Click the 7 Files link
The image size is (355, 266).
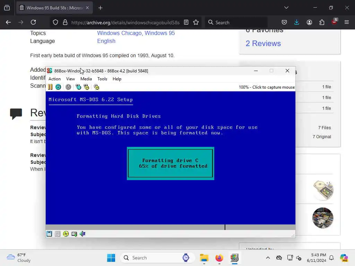pos(324,127)
